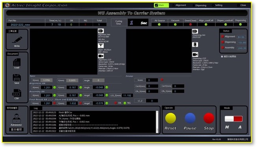This screenshot has height=148, width=257.
Task: Open the Dispensing tab
Action: (199, 6)
